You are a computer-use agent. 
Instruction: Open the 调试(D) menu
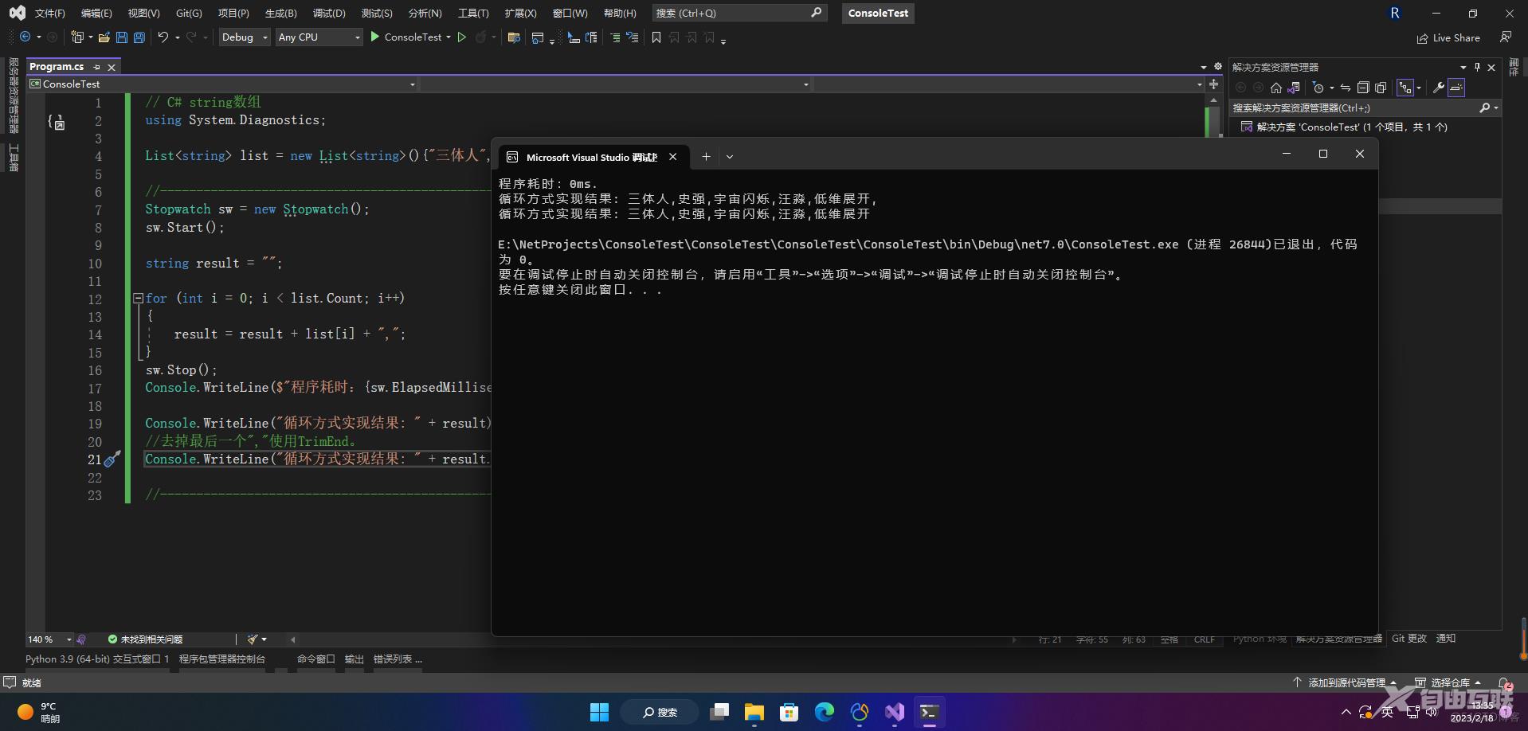[x=329, y=14]
